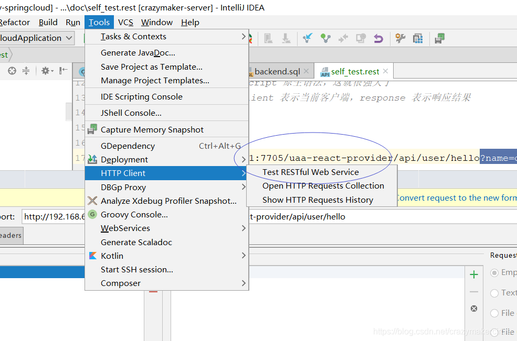Choose Open HTTP Requests Collection

tap(322, 186)
